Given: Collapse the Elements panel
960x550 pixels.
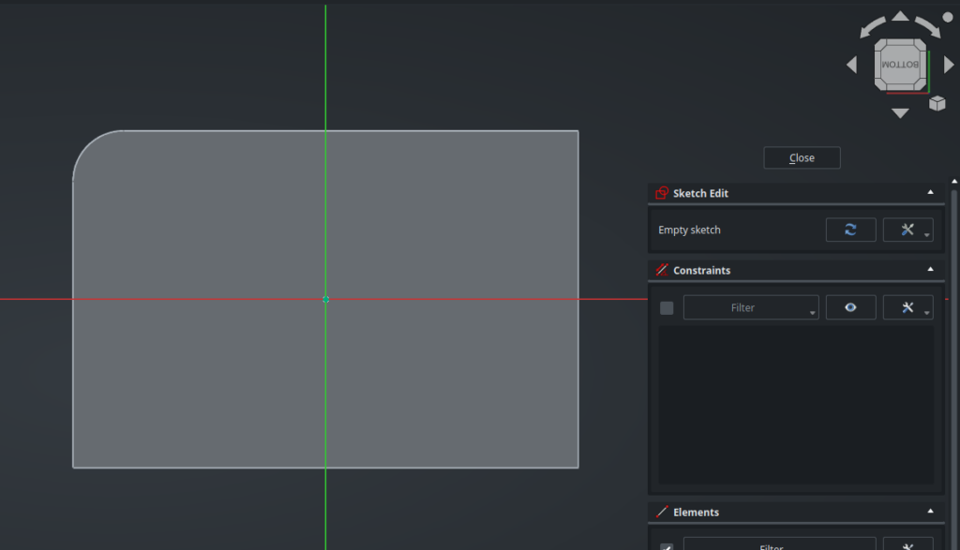Looking at the screenshot, I should pos(930,512).
